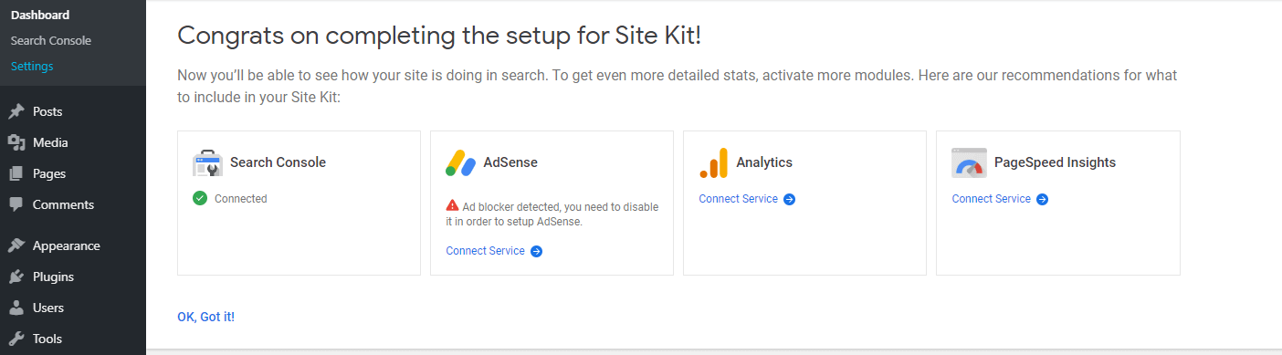This screenshot has width=1282, height=355.
Task: Click the arrow icon beside PageSpeed Connect Service
Action: click(1042, 199)
